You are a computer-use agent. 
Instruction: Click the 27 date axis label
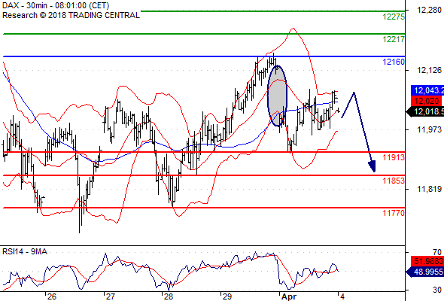[110, 296]
